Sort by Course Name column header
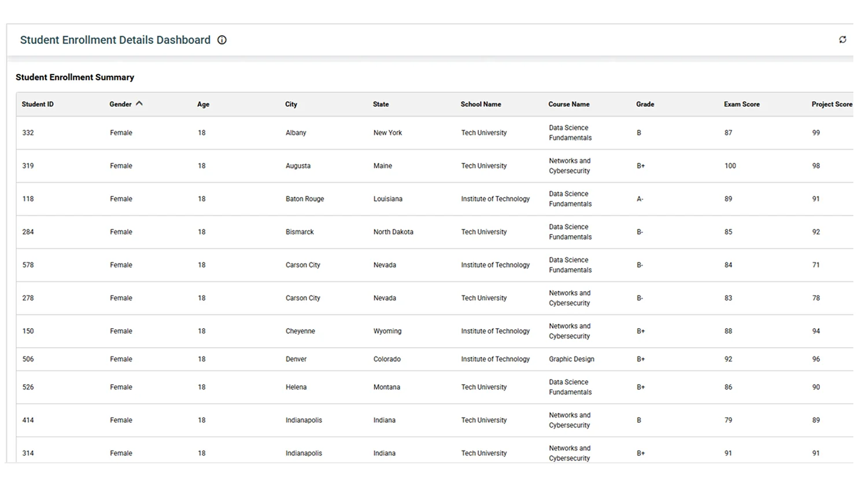 coord(568,105)
